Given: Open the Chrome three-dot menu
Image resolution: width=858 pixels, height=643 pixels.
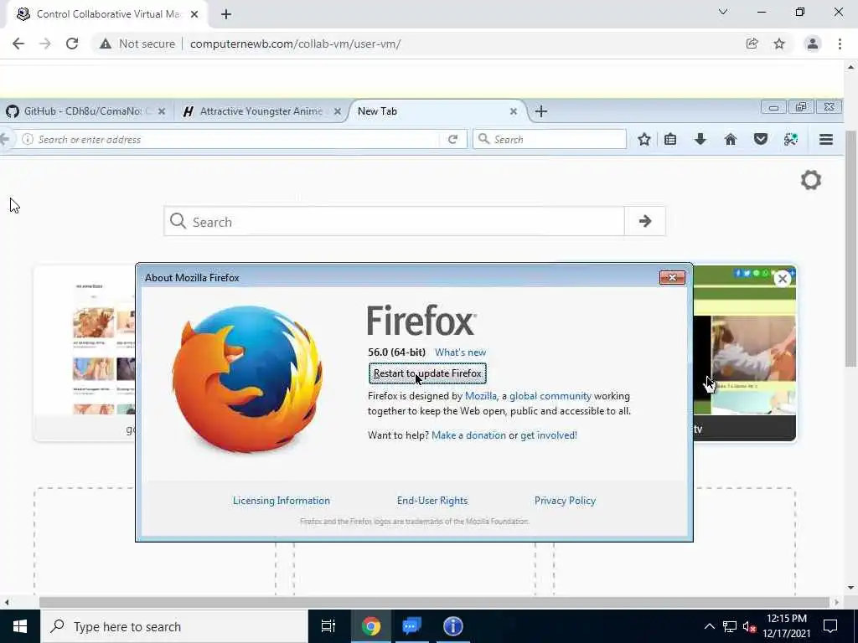Looking at the screenshot, I should pos(840,44).
